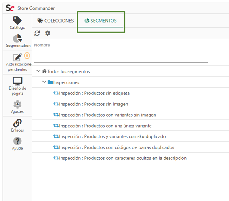
Task: Open the Enlaces chain link icon
Action: 17,123
